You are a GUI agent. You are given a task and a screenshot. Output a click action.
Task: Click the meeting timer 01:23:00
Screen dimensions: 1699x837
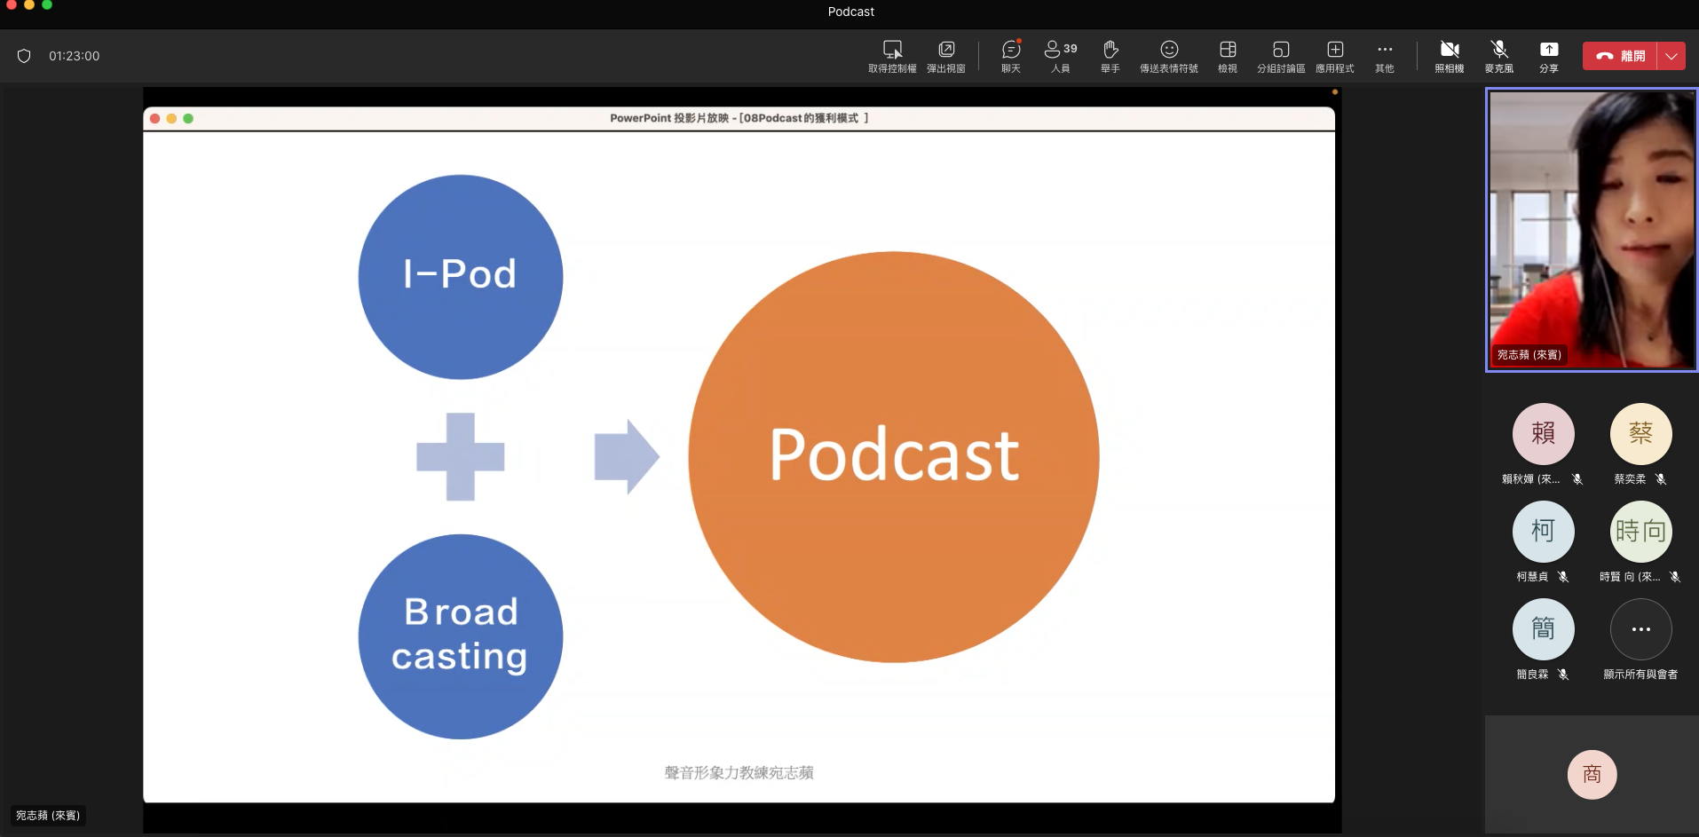click(x=75, y=56)
